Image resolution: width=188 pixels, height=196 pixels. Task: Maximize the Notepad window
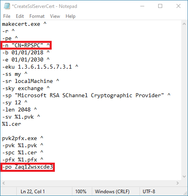pyautogui.click(x=160, y=6)
